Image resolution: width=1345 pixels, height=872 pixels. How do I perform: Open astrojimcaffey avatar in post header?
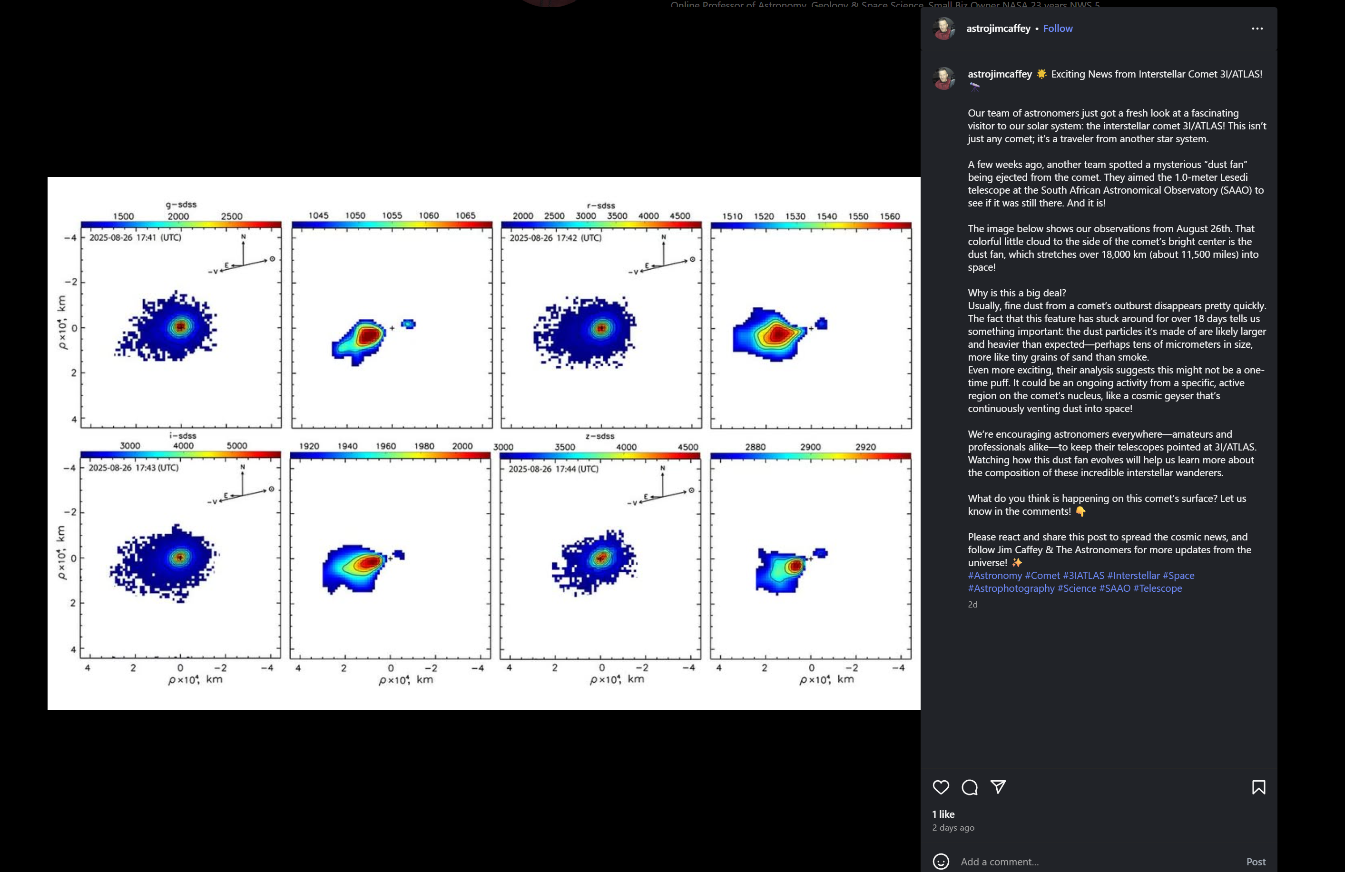pyautogui.click(x=944, y=28)
